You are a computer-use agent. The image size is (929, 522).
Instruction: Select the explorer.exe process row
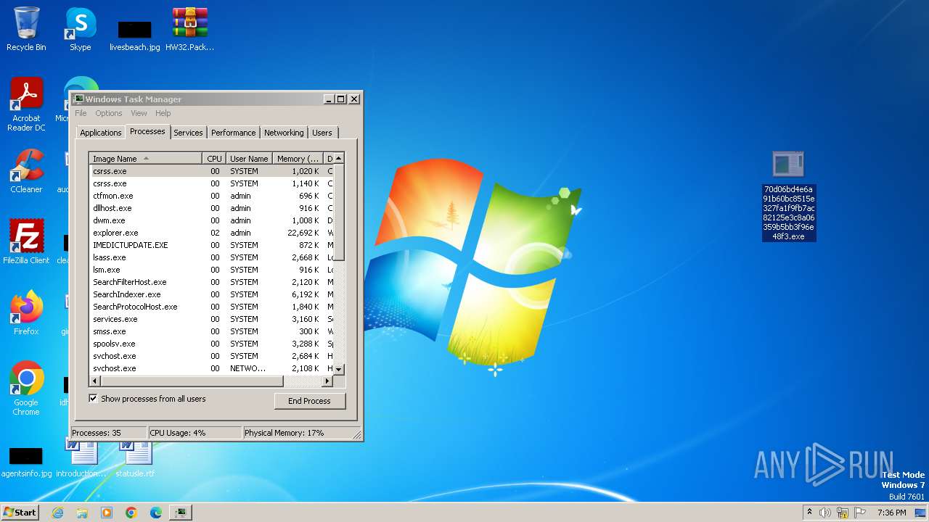click(211, 233)
